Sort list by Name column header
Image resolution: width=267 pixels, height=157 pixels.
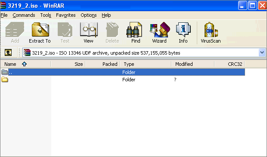pyautogui.click(x=25, y=64)
